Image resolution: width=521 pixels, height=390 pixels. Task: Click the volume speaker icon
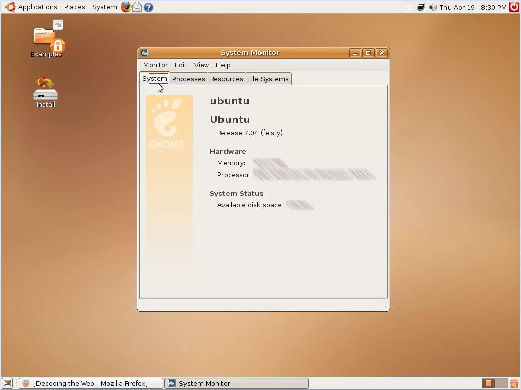click(x=433, y=7)
